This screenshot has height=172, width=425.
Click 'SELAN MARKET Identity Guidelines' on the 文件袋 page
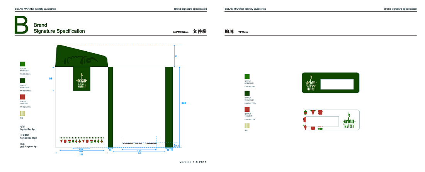[35, 8]
